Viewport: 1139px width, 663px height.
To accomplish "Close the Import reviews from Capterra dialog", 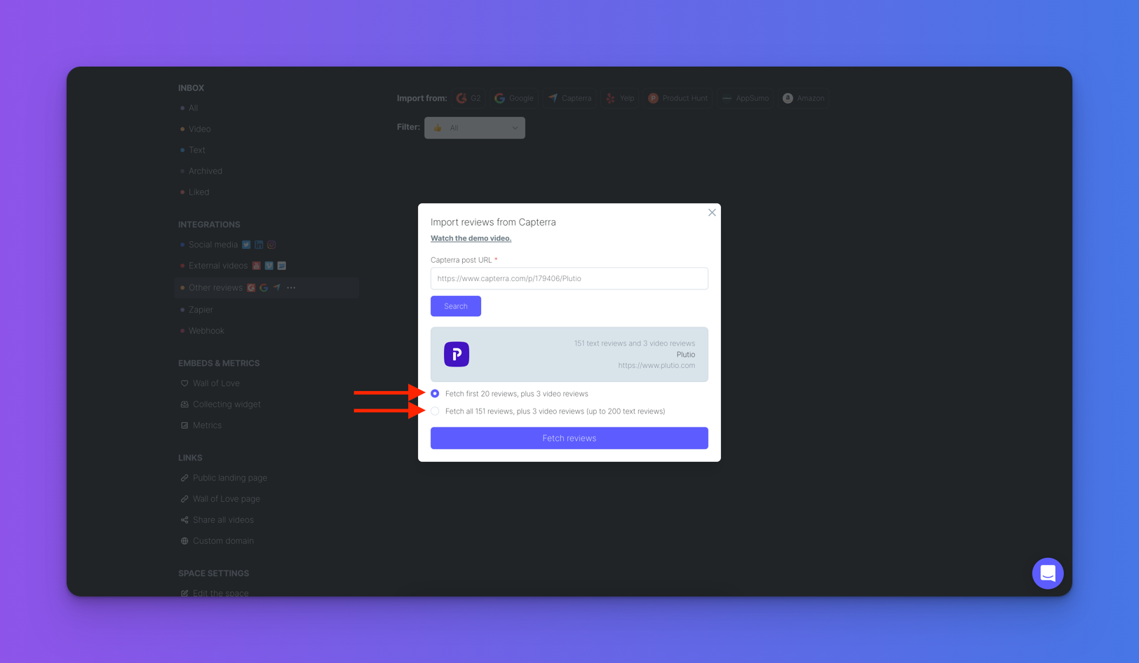I will [x=712, y=212].
